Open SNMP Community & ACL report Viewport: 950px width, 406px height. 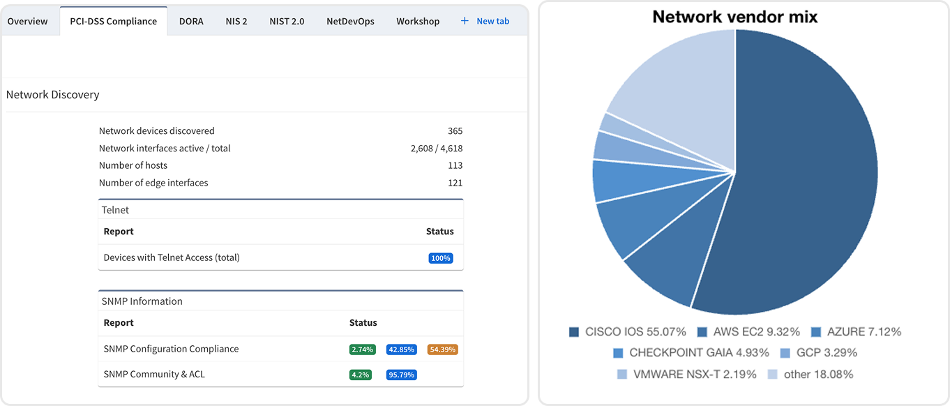(x=154, y=374)
